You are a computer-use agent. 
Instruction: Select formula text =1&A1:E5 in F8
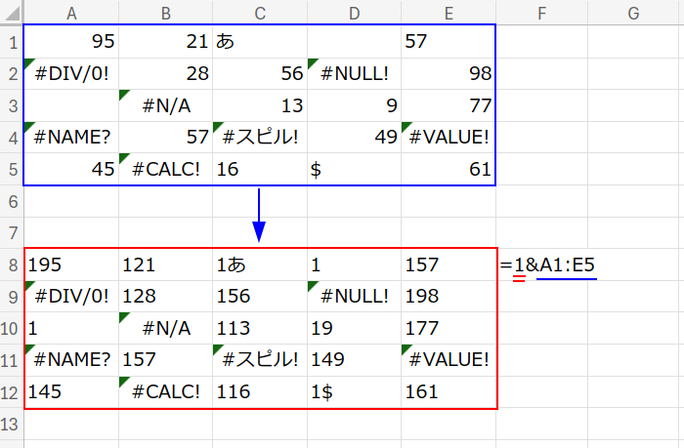(547, 265)
